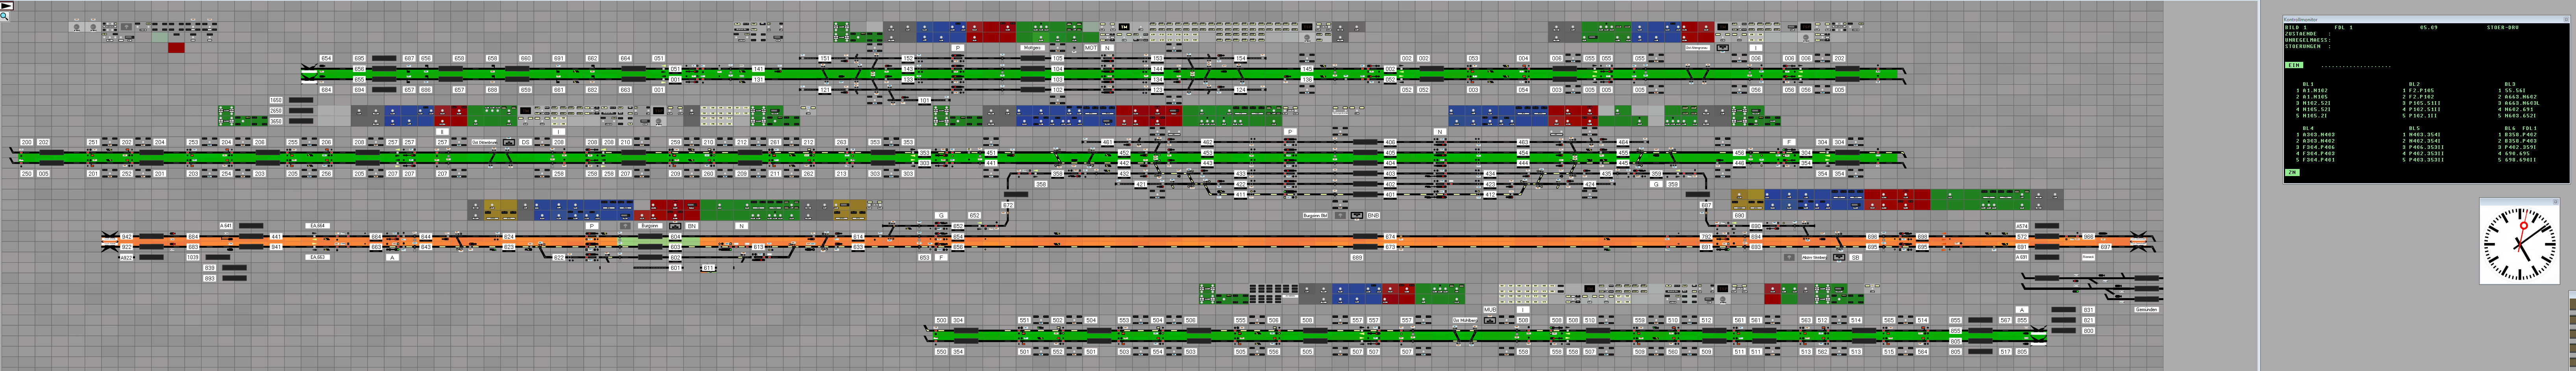
Task: Select the red square panel block
Action: click(x=176, y=47)
